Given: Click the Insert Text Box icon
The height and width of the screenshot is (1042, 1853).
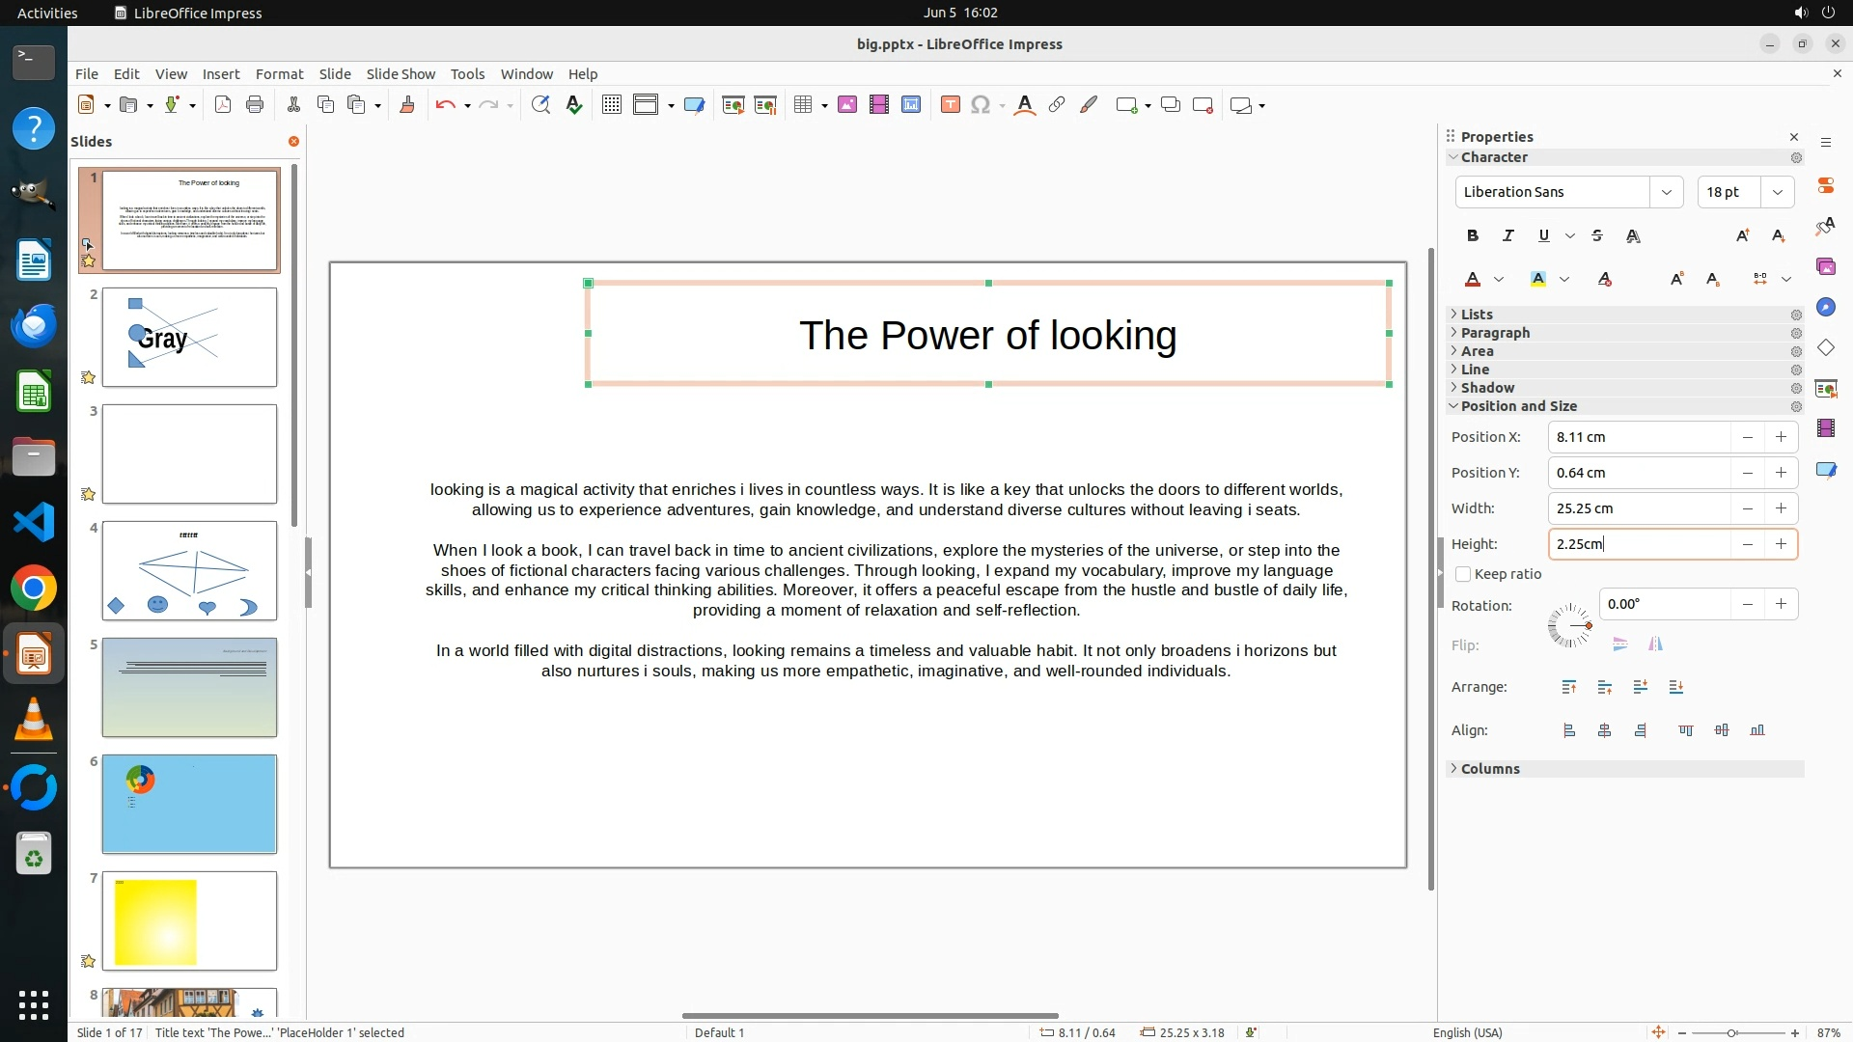Looking at the screenshot, I should pos(950,105).
